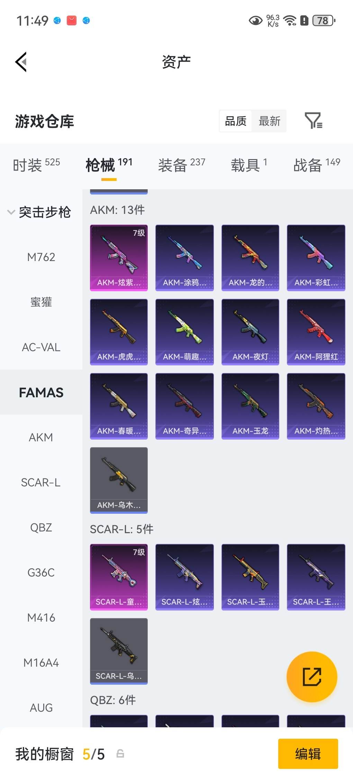Open the AKM-萌趣 green rifle skin

[x=184, y=332]
